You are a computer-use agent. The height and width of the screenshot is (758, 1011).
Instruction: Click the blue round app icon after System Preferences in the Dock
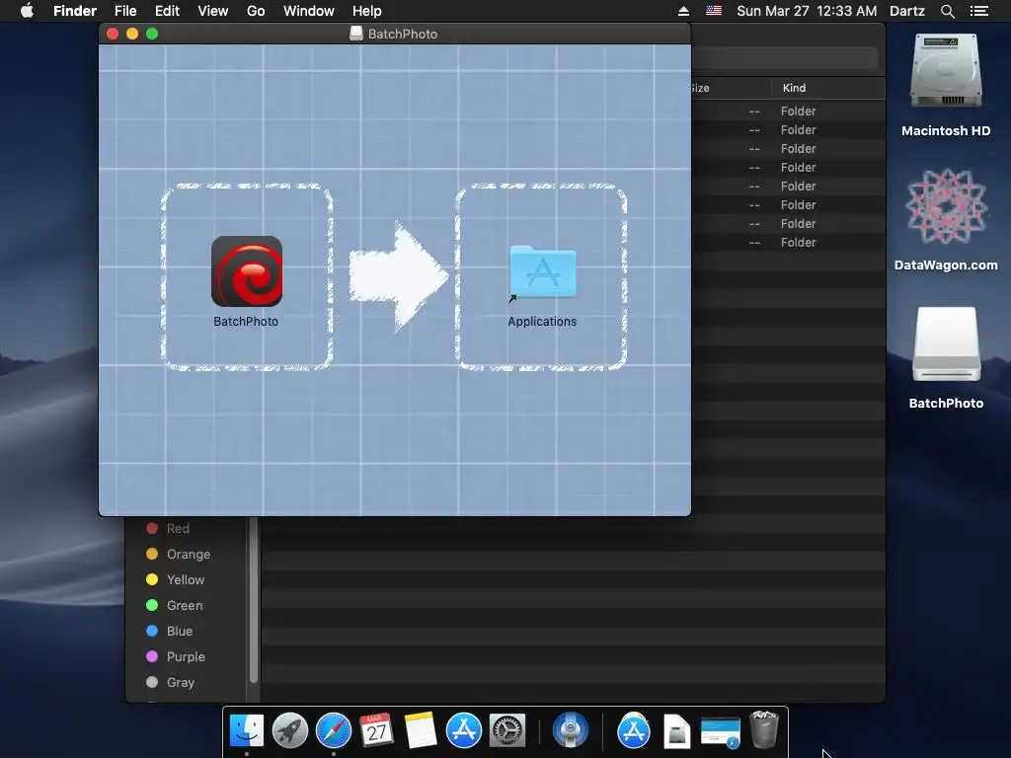tap(571, 731)
